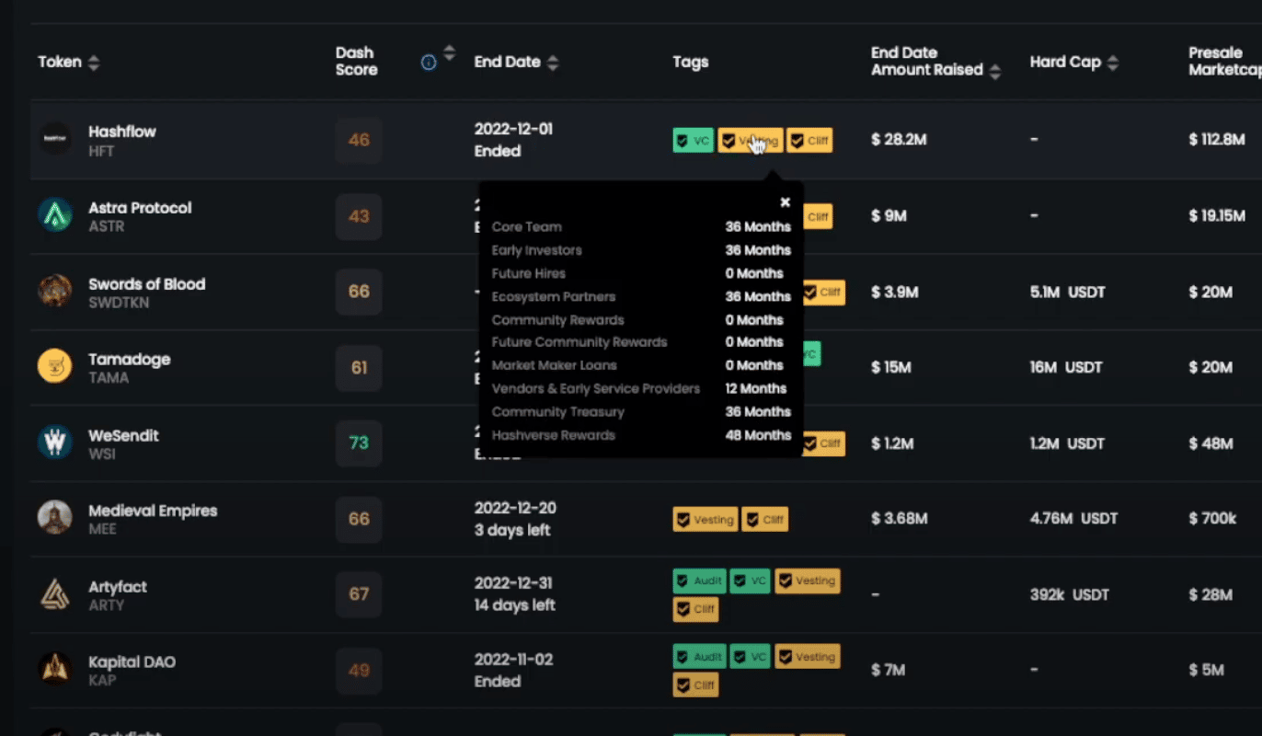Click the Vesting tag on Medieval Empires row
The image size is (1262, 736).
706,520
